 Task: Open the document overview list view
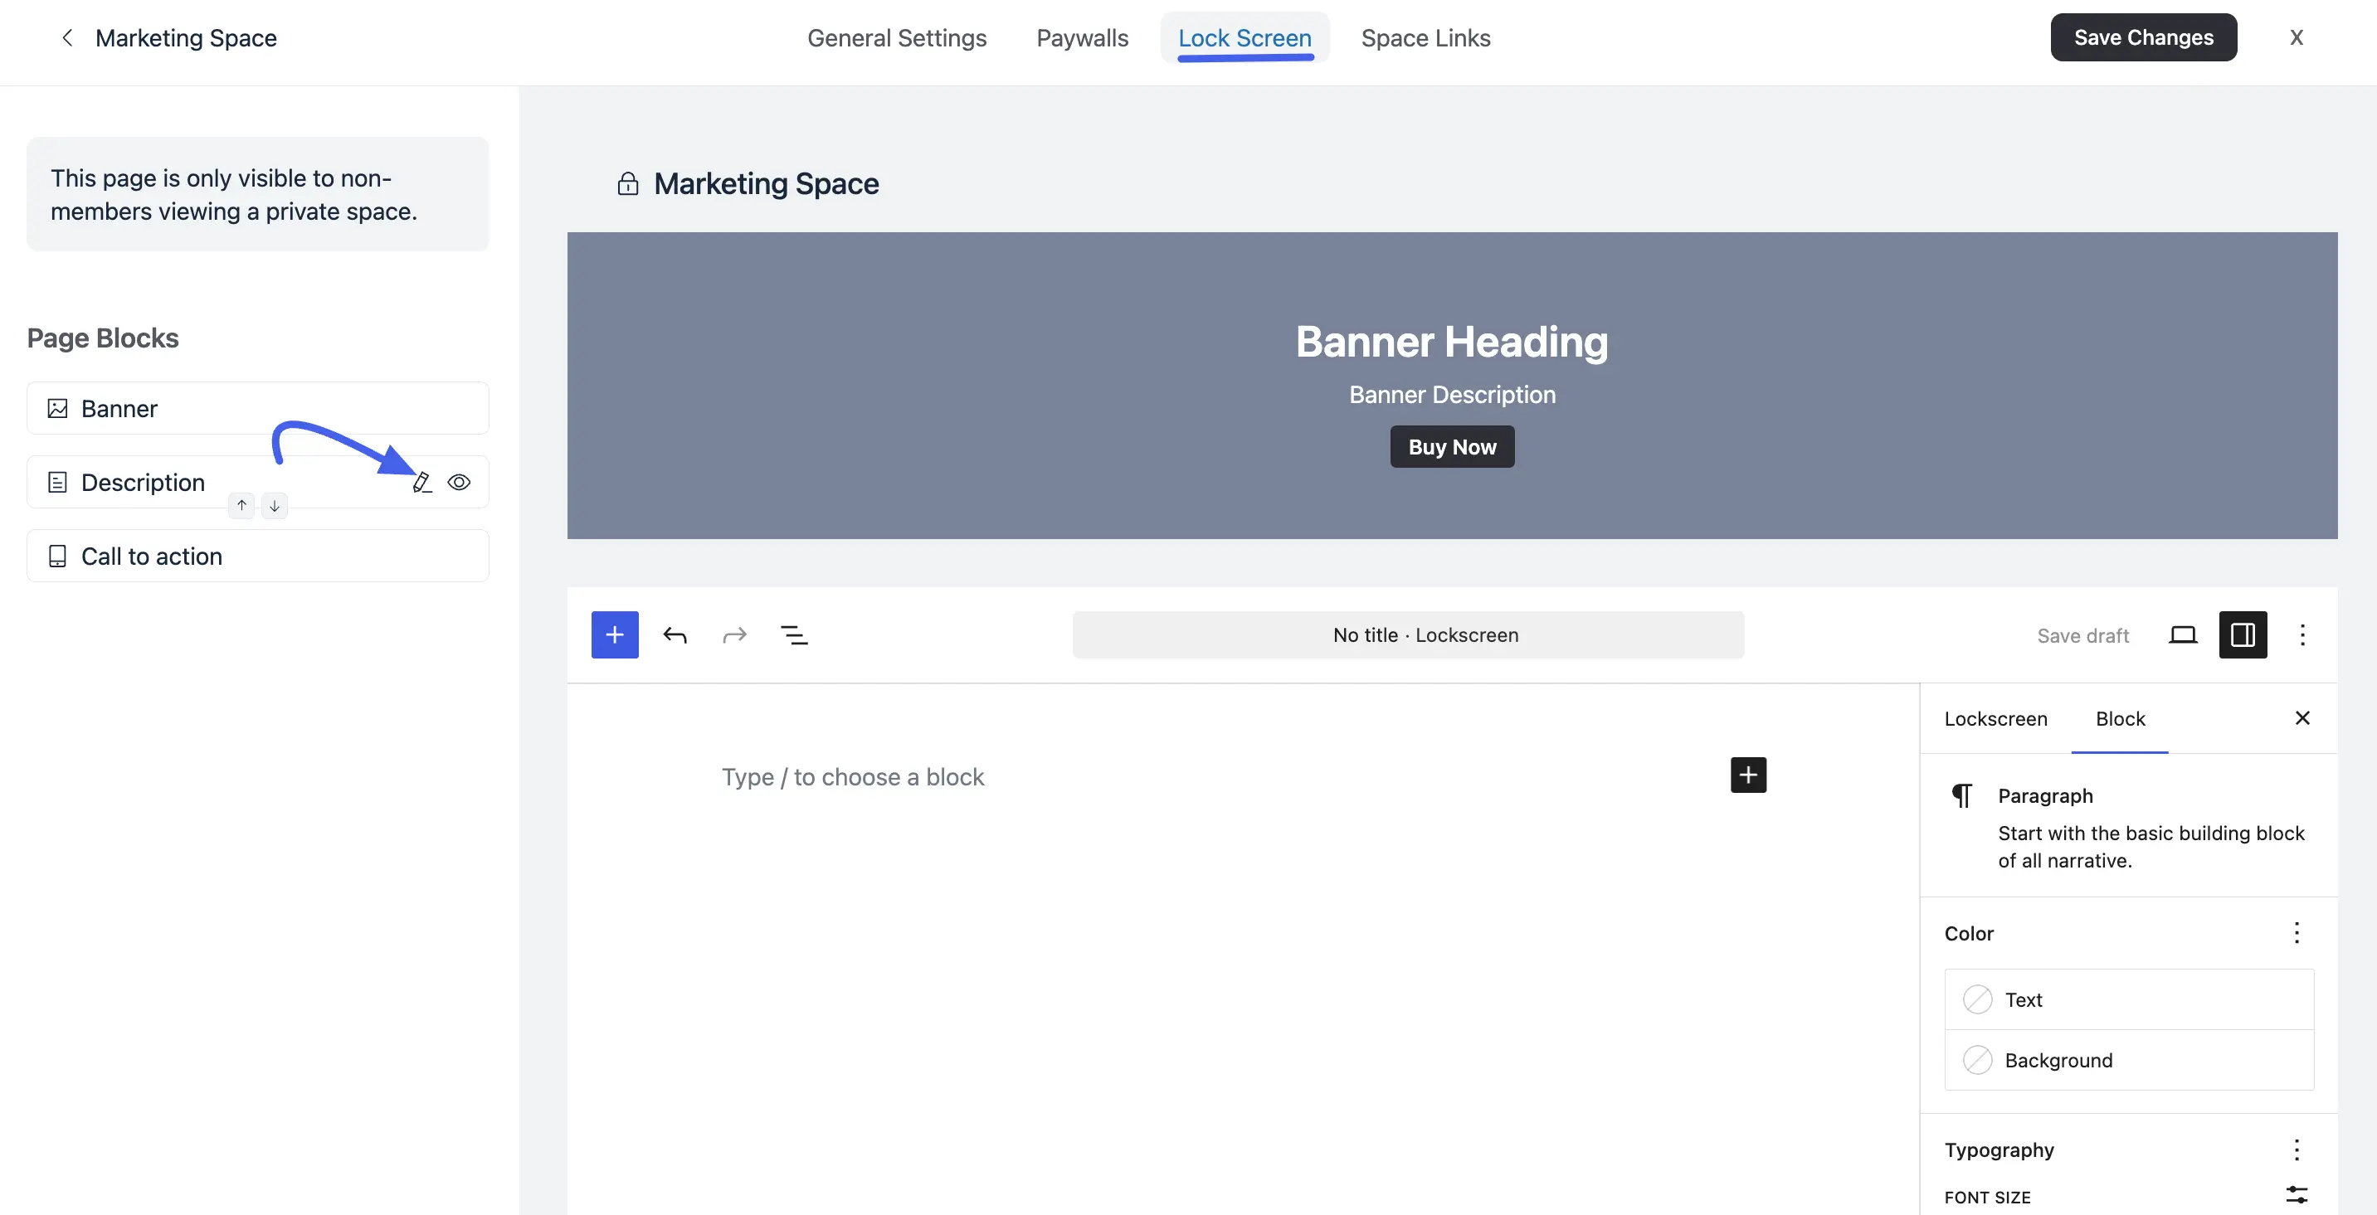pyautogui.click(x=793, y=634)
